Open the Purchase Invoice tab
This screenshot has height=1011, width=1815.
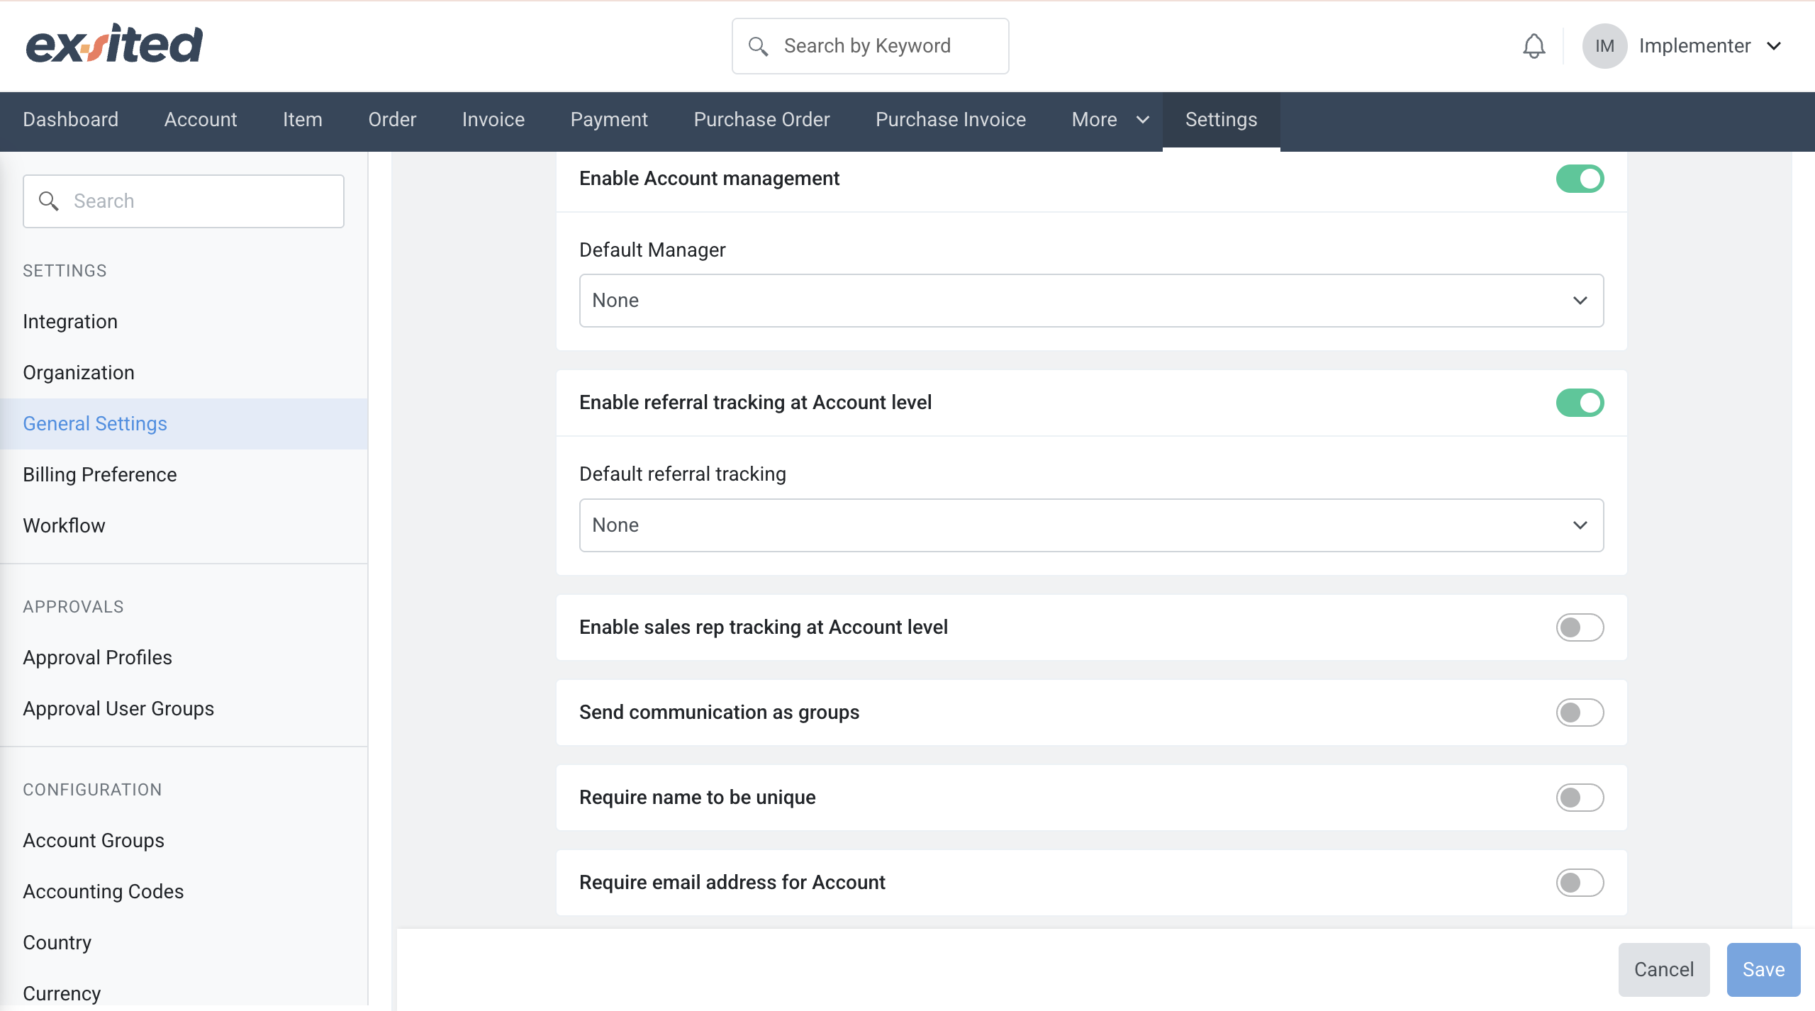951,120
